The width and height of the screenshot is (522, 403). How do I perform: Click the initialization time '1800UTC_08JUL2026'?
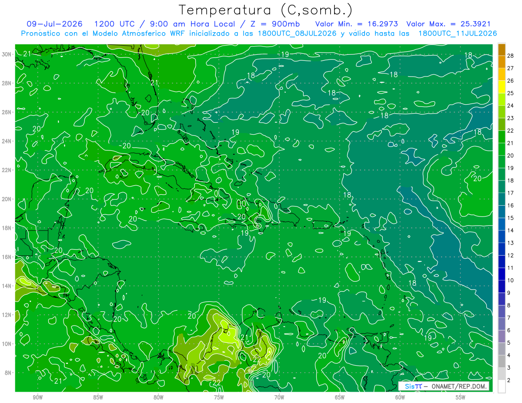coord(297,33)
